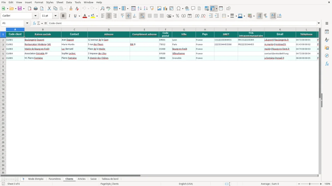This screenshot has width=332, height=186.
Task: Toggle Italic formatting
Action: point(69,16)
